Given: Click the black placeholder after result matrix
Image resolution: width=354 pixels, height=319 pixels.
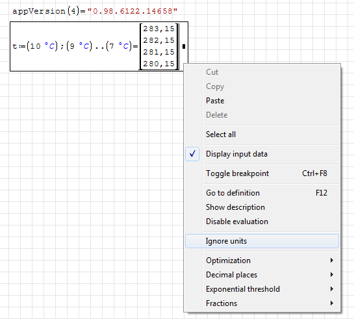Looking at the screenshot, I should click(x=184, y=46).
